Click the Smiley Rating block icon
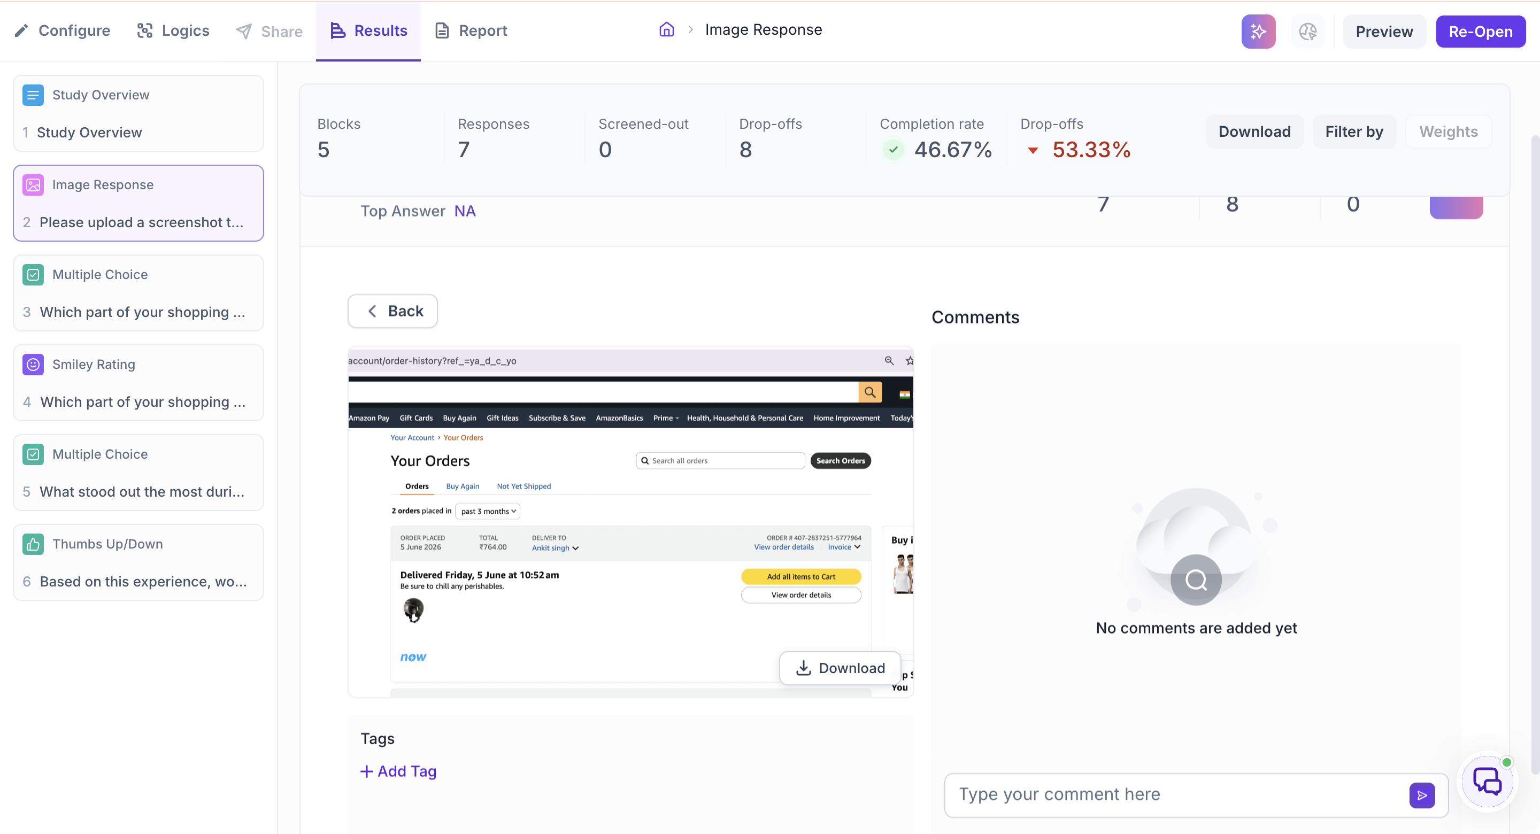Image resolution: width=1540 pixels, height=834 pixels. click(33, 364)
